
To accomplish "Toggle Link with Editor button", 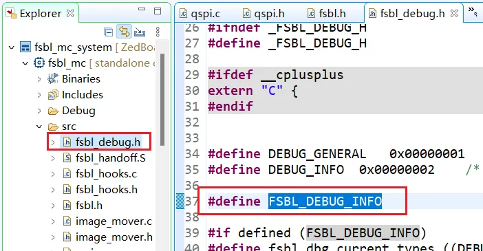I will click(x=124, y=32).
